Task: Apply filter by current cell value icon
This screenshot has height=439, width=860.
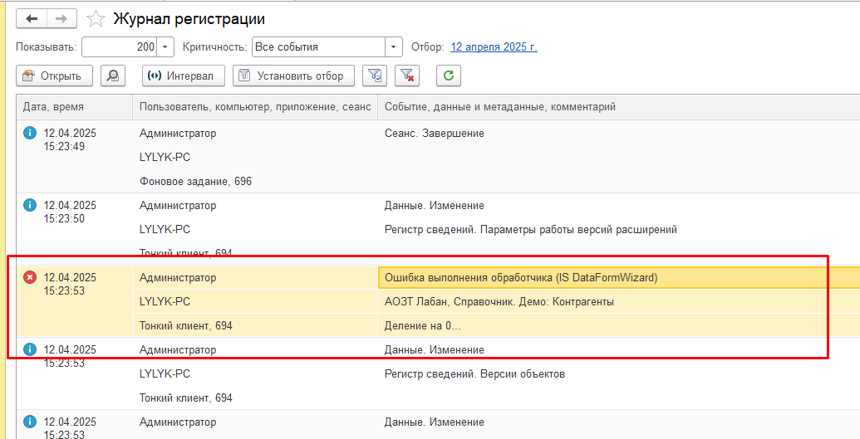Action: click(375, 76)
